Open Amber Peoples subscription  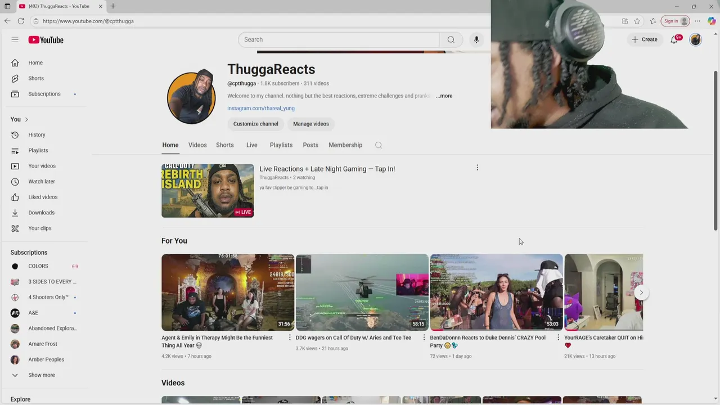click(x=45, y=359)
